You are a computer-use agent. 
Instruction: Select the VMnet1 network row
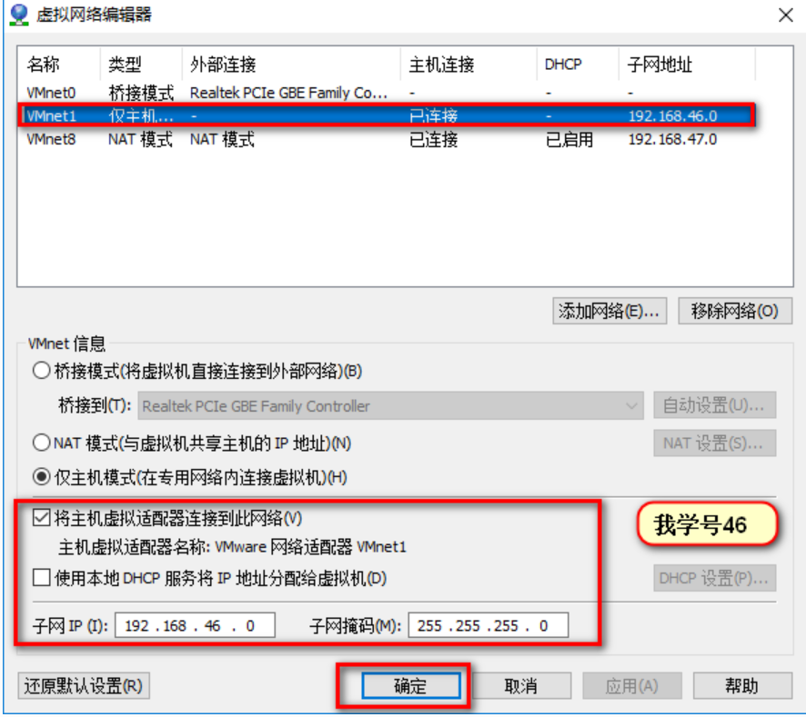click(387, 116)
